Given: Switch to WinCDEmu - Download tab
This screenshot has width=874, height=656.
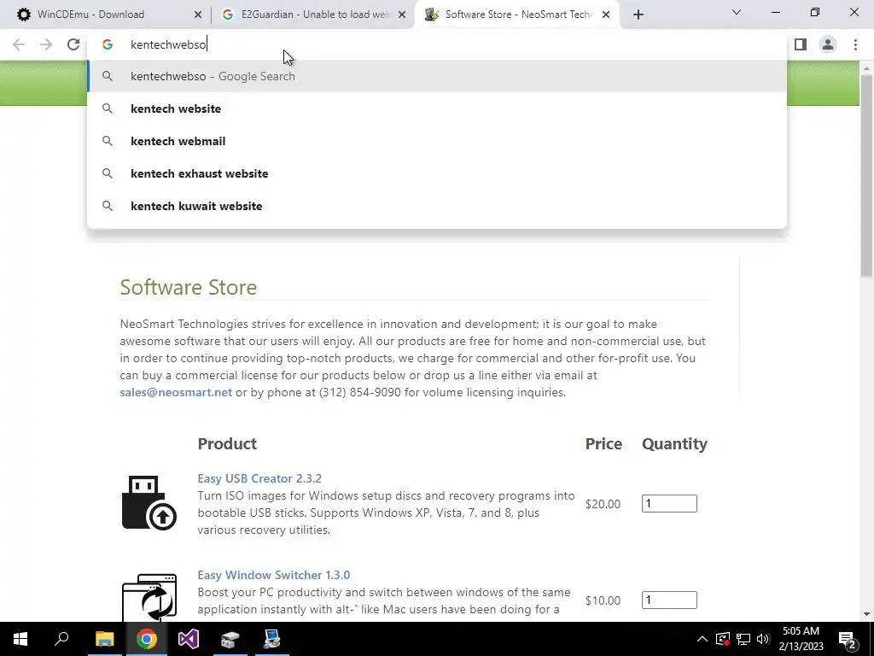Looking at the screenshot, I should (x=105, y=15).
